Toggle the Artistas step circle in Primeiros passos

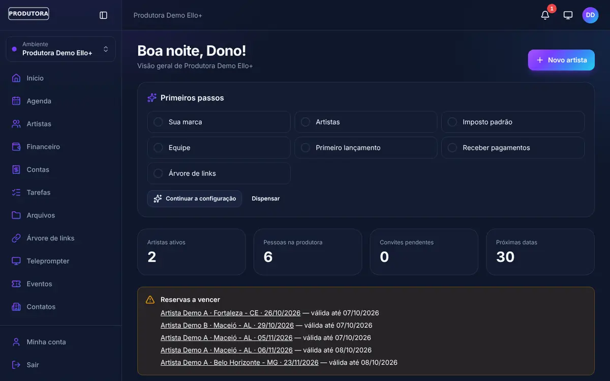coord(306,122)
